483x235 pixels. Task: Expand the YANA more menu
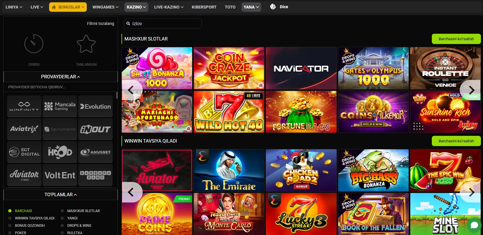[251, 7]
